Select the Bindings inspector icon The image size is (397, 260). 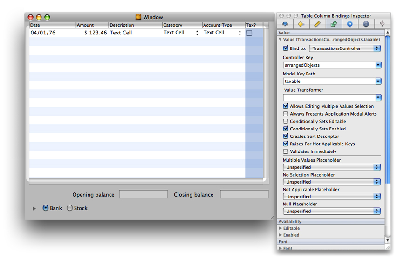tap(333, 24)
